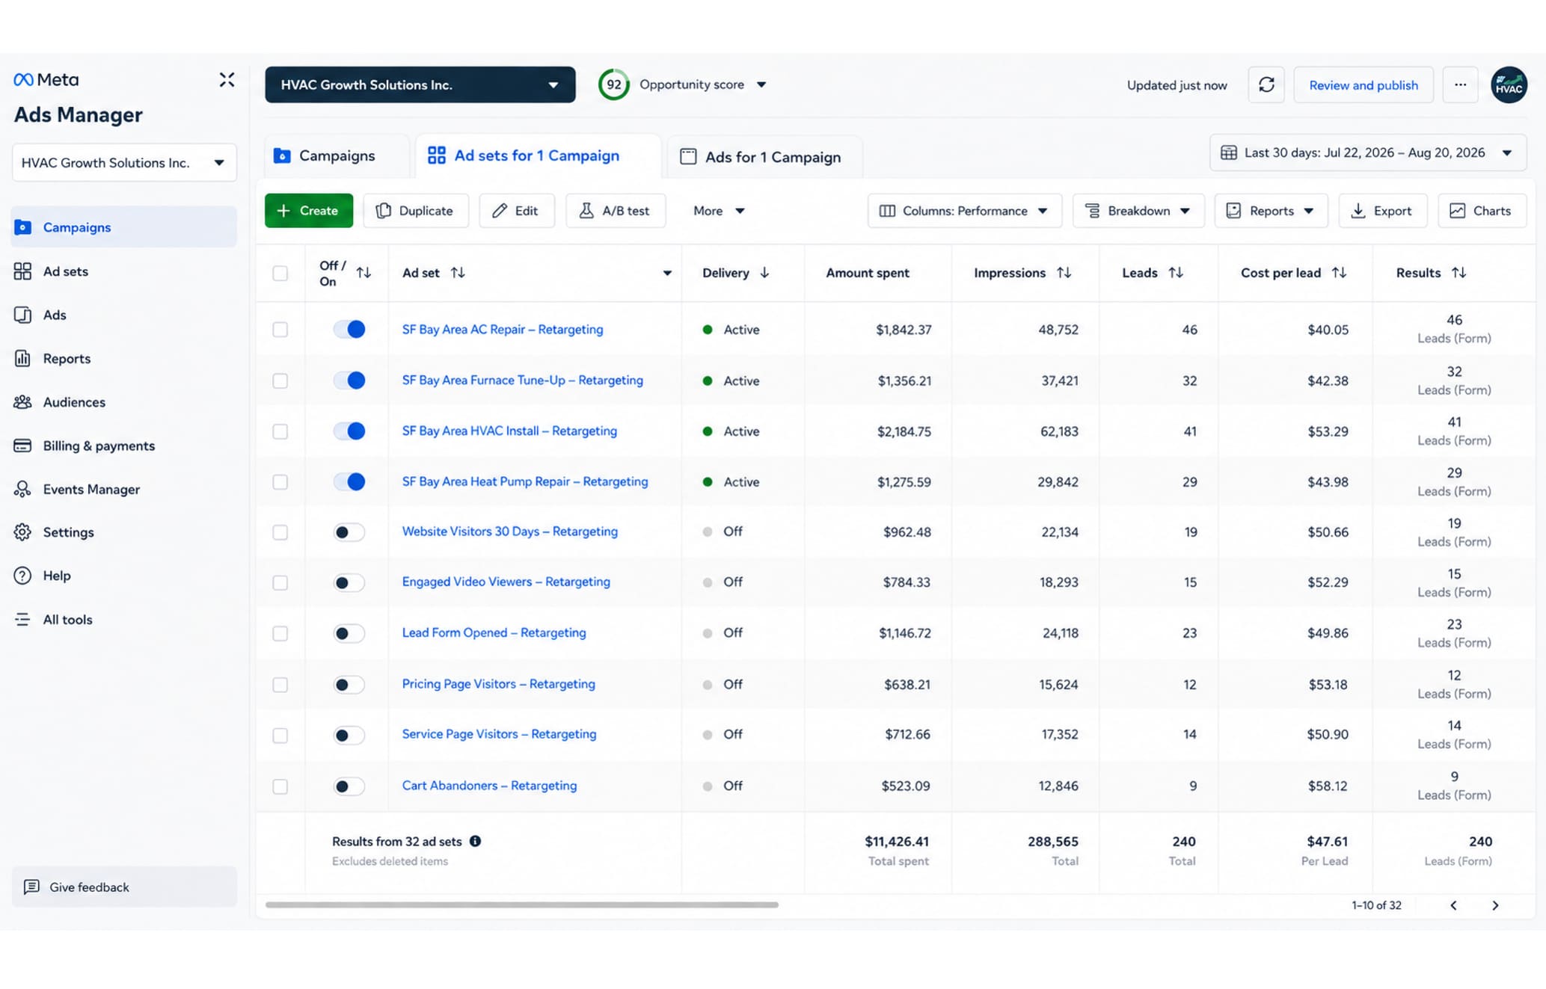Go to the previous page of ad sets
The image size is (1546, 989).
coord(1453,905)
